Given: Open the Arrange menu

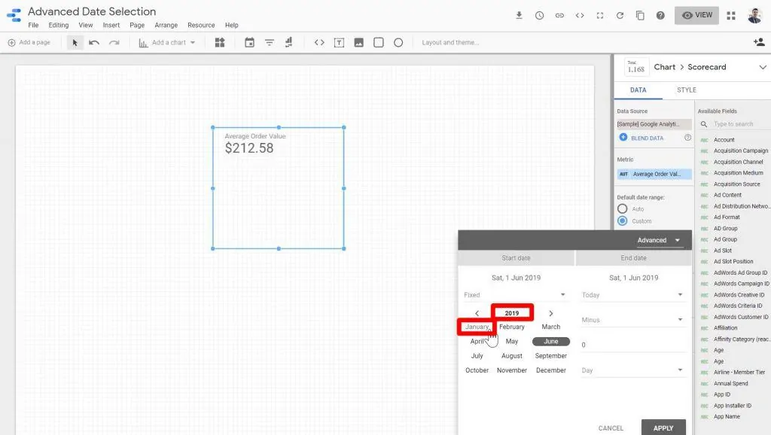Looking at the screenshot, I should (x=166, y=26).
